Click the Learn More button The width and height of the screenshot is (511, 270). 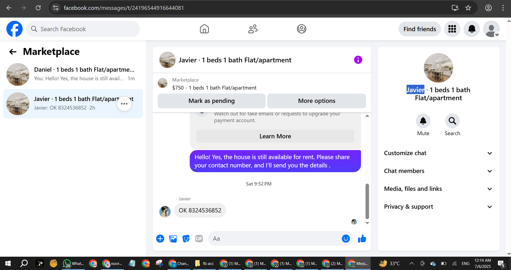click(x=275, y=136)
